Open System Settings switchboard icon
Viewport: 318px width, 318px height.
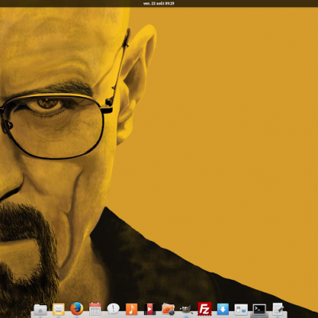tap(241, 309)
